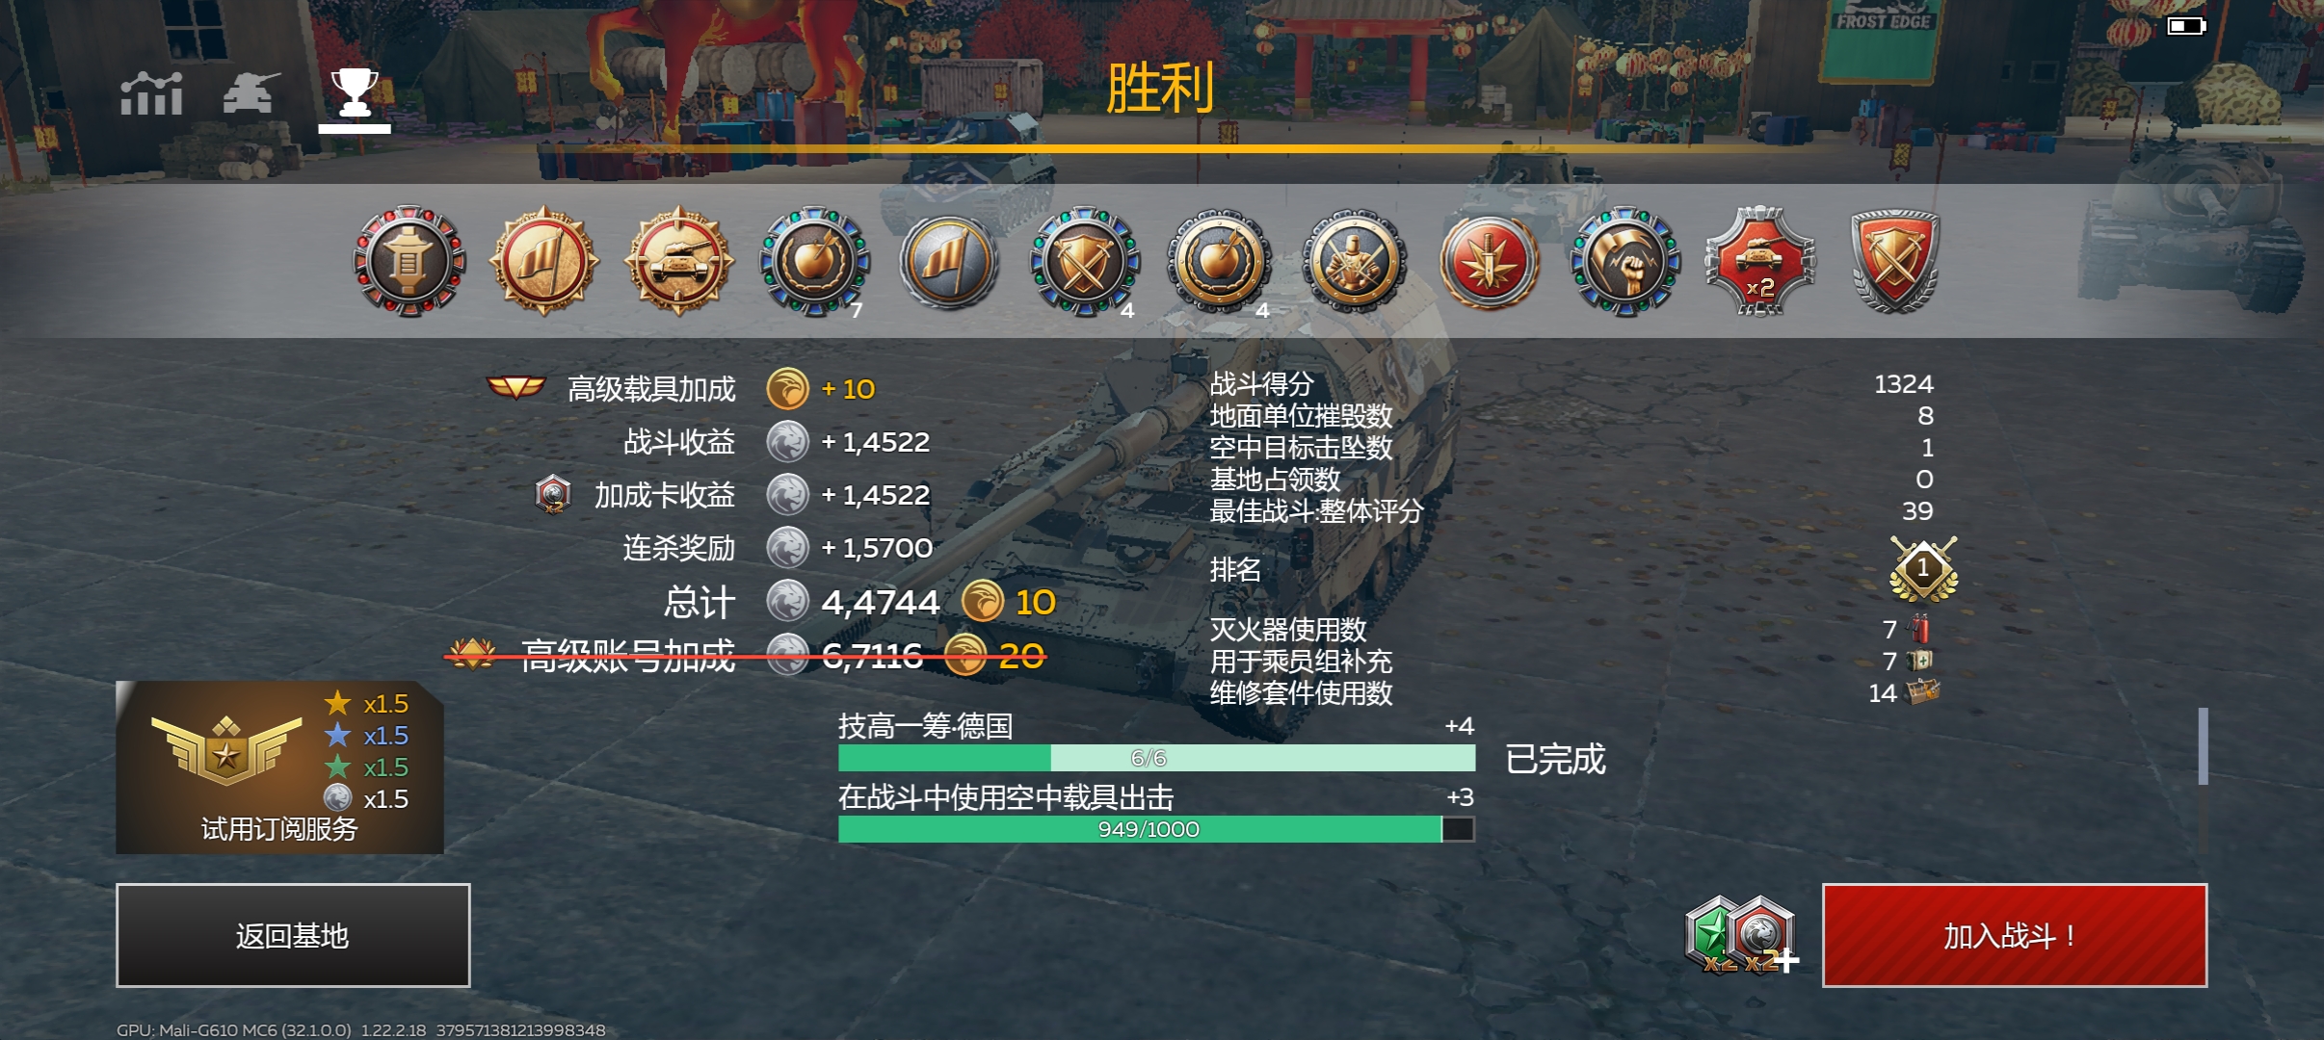2324x1040 pixels.
Task: Select the red x2 tank medal
Action: pos(1760,261)
